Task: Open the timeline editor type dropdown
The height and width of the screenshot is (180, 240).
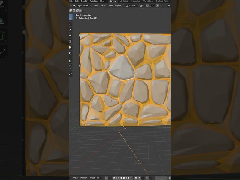Action: pos(70,178)
